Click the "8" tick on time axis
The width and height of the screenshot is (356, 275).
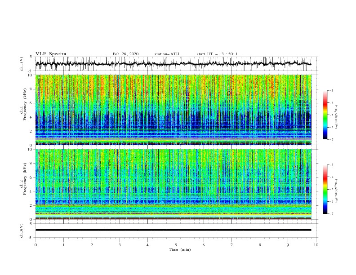pyautogui.click(x=260, y=245)
